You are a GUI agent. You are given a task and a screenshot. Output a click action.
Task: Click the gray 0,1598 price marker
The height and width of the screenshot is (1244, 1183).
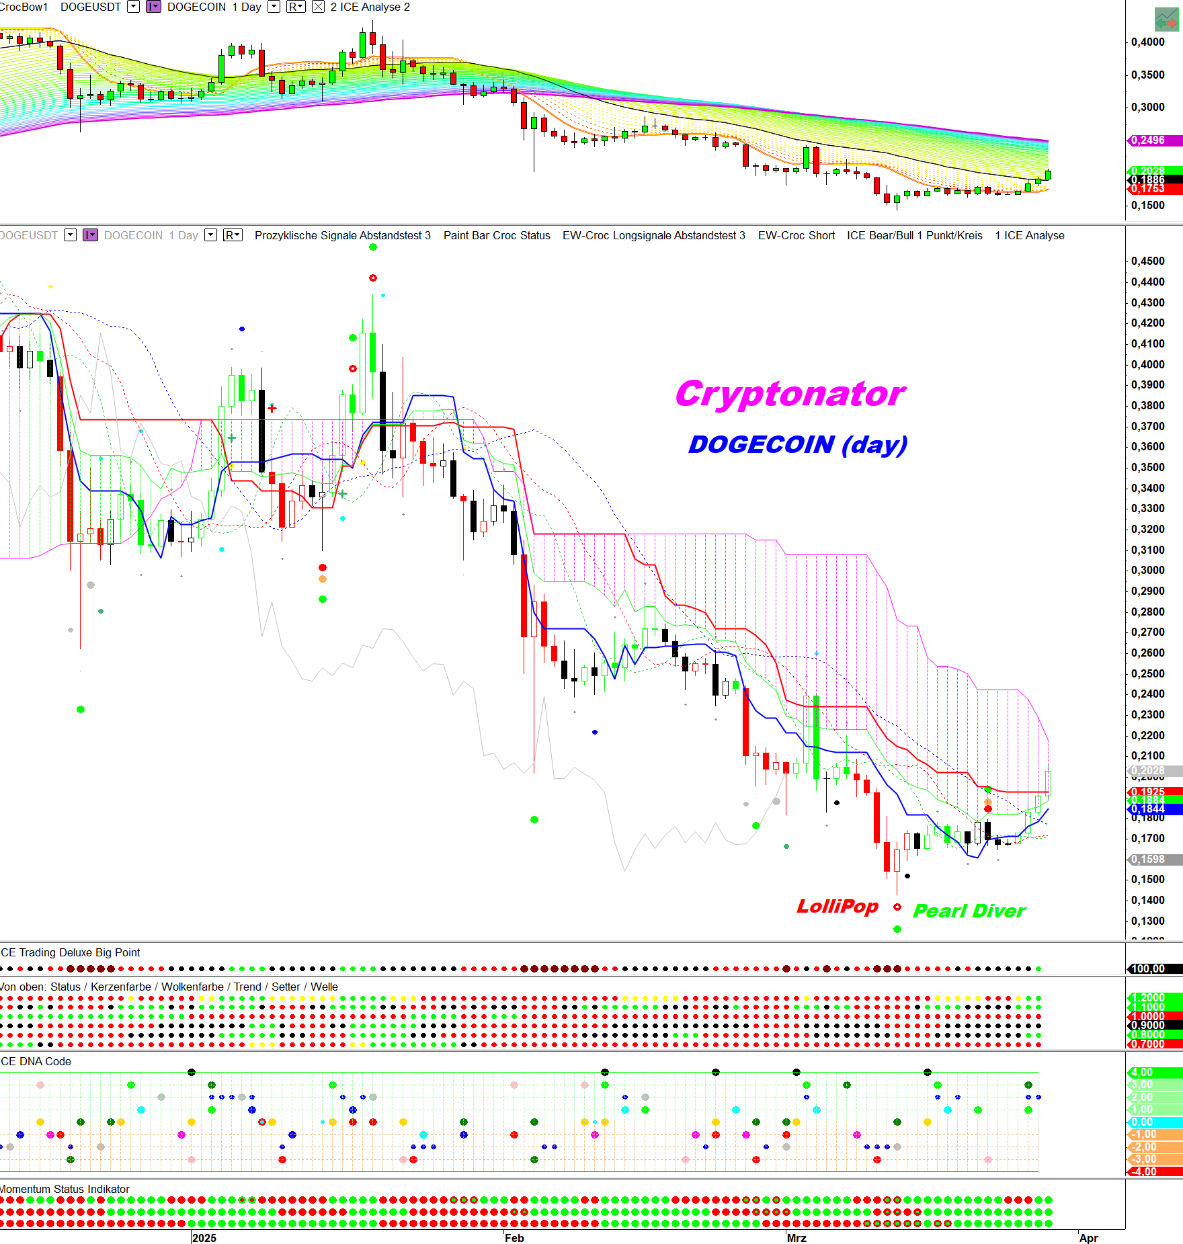point(1153,860)
